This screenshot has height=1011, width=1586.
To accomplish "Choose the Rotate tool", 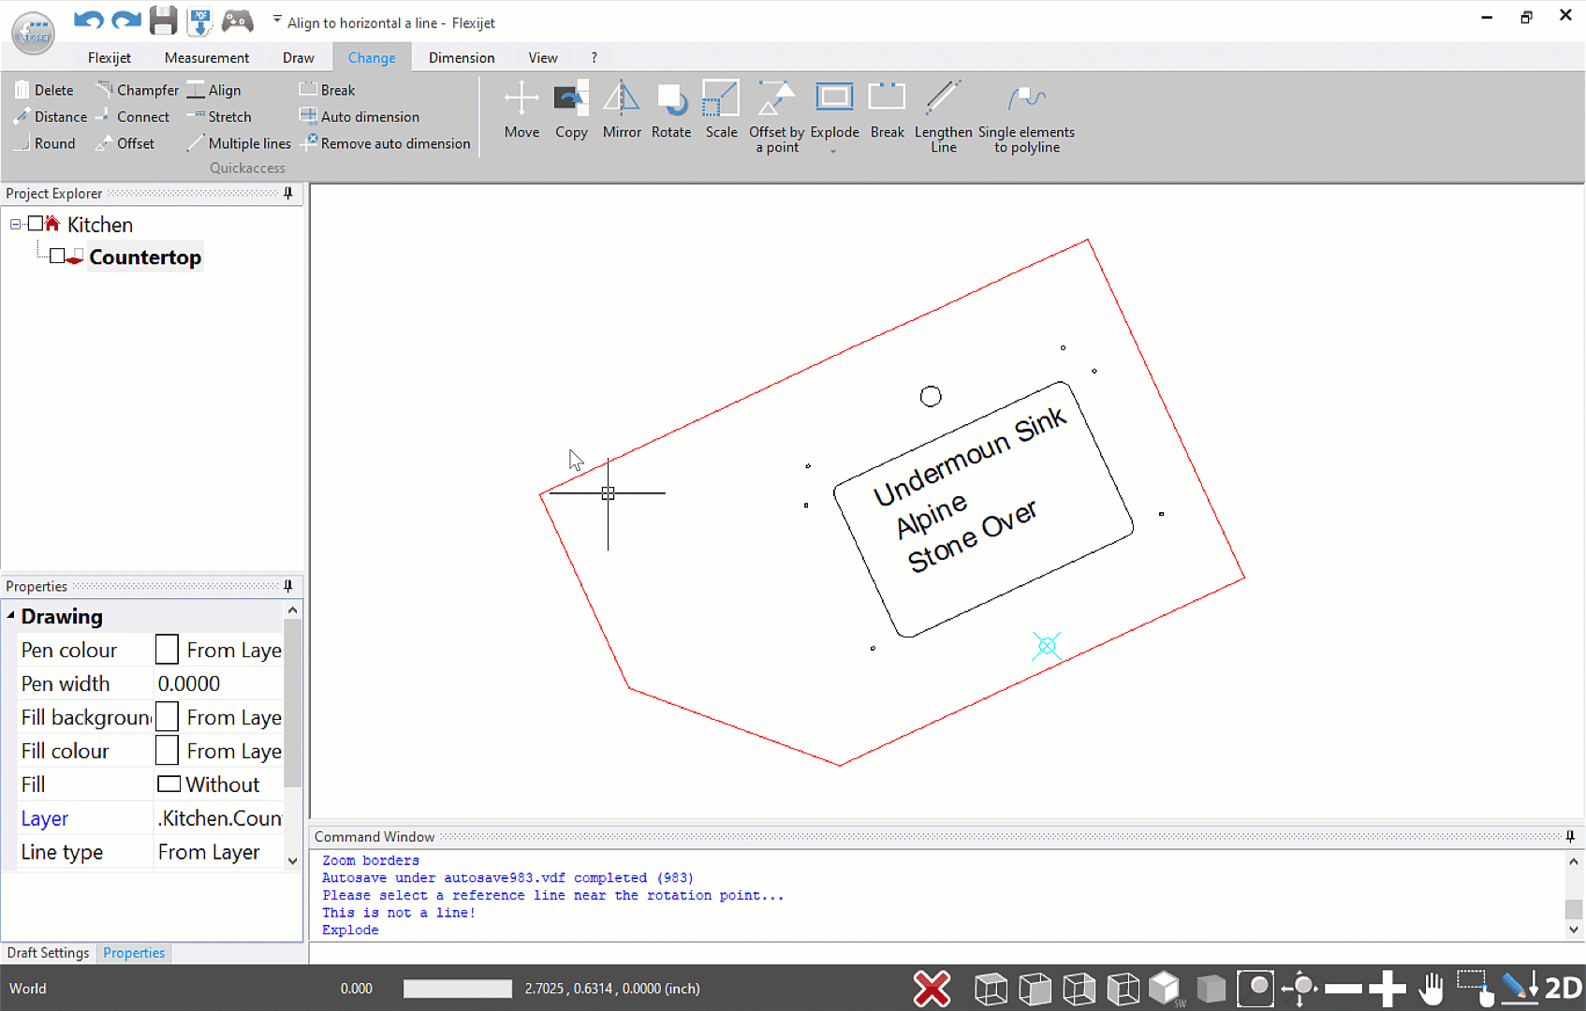I will (x=671, y=109).
